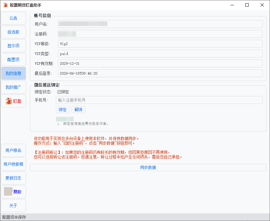Click the app icon in title bar

[6, 5]
